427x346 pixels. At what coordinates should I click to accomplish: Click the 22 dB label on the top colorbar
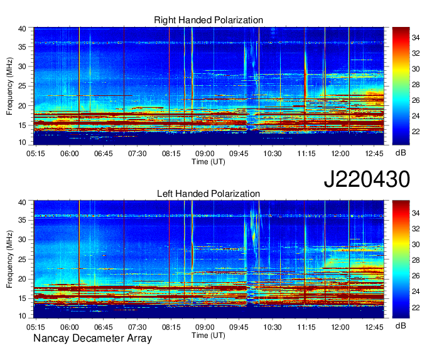point(416,132)
